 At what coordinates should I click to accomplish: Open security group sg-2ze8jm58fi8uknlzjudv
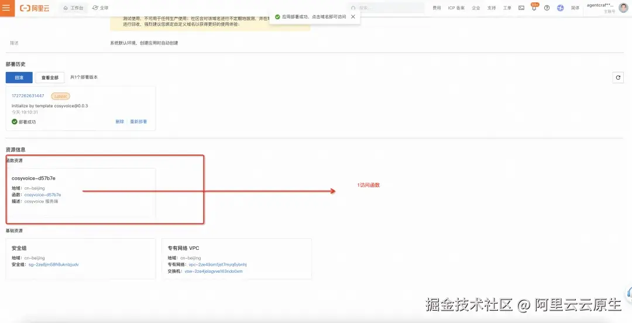click(54, 265)
